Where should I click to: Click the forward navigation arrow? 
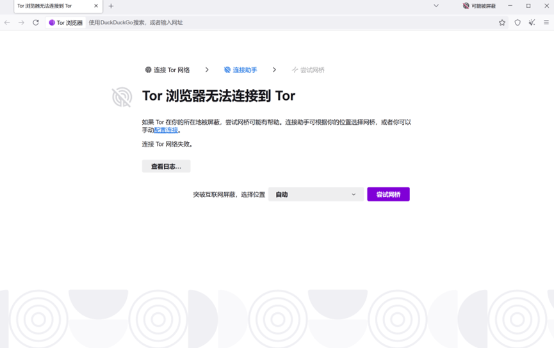coord(21,22)
